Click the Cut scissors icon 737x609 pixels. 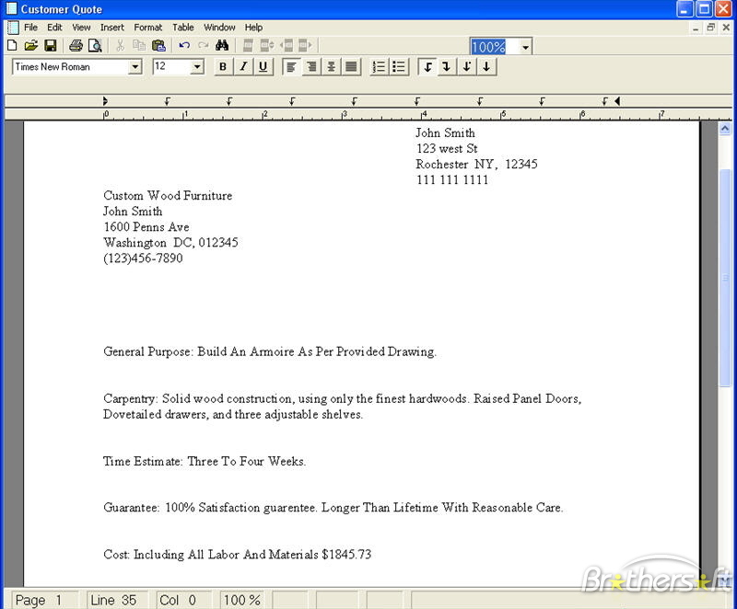pyautogui.click(x=121, y=45)
